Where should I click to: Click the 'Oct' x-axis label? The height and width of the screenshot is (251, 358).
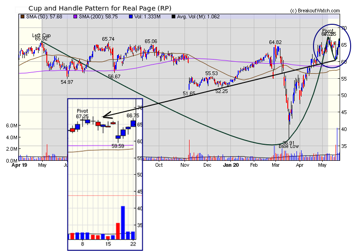click(x=159, y=165)
